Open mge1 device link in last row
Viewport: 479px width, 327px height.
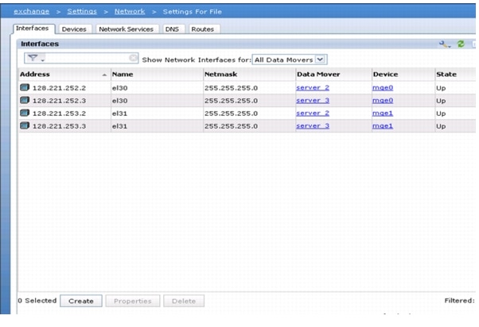[x=383, y=126]
